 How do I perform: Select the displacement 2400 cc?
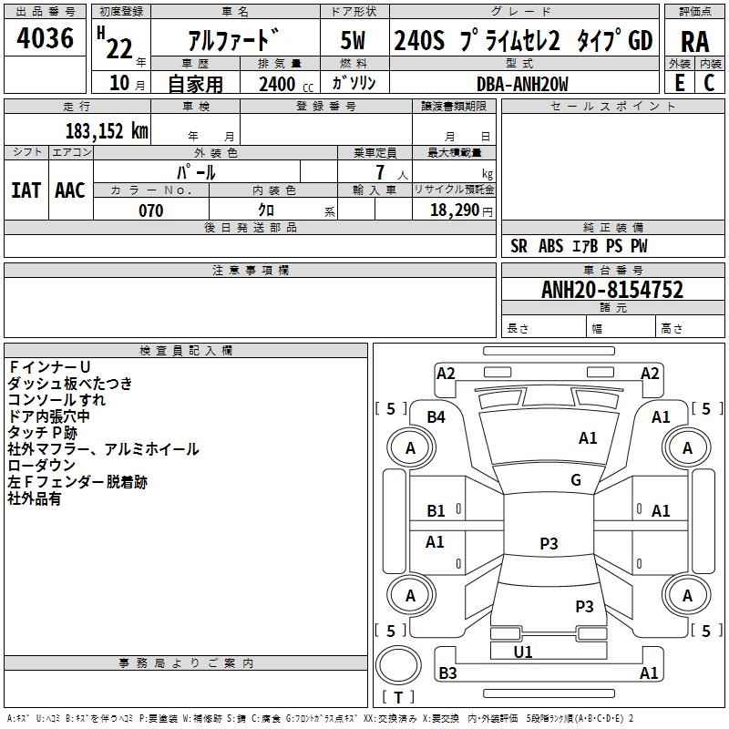pos(286,84)
